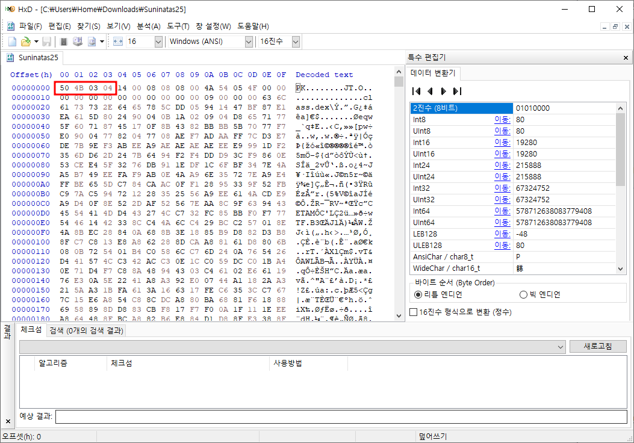Open the 파일(F) menu

(30, 26)
